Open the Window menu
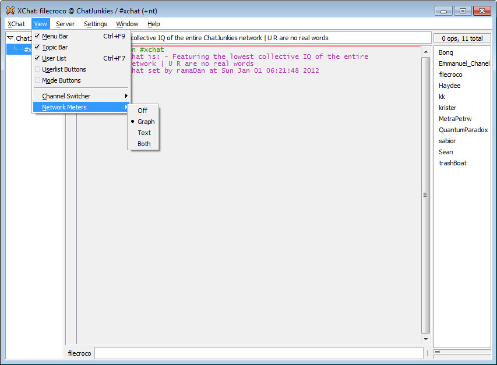497x365 pixels. 127,24
